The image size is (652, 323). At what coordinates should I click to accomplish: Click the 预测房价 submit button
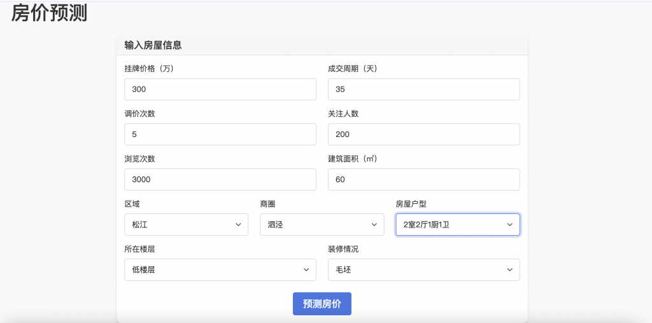click(x=322, y=304)
